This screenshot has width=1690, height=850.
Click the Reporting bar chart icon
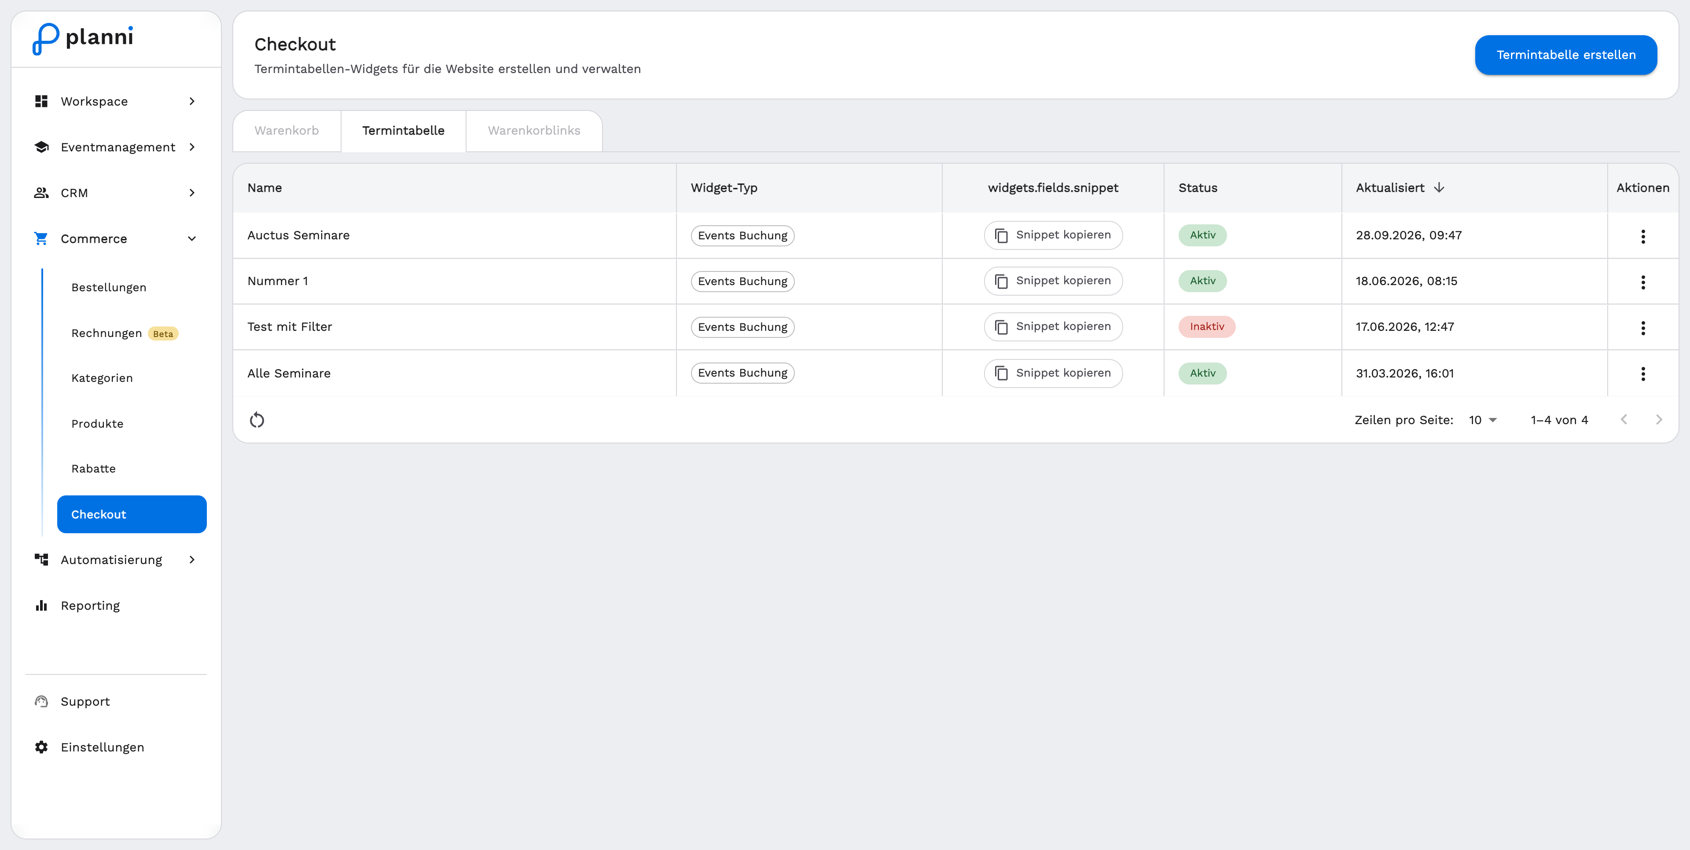click(41, 605)
